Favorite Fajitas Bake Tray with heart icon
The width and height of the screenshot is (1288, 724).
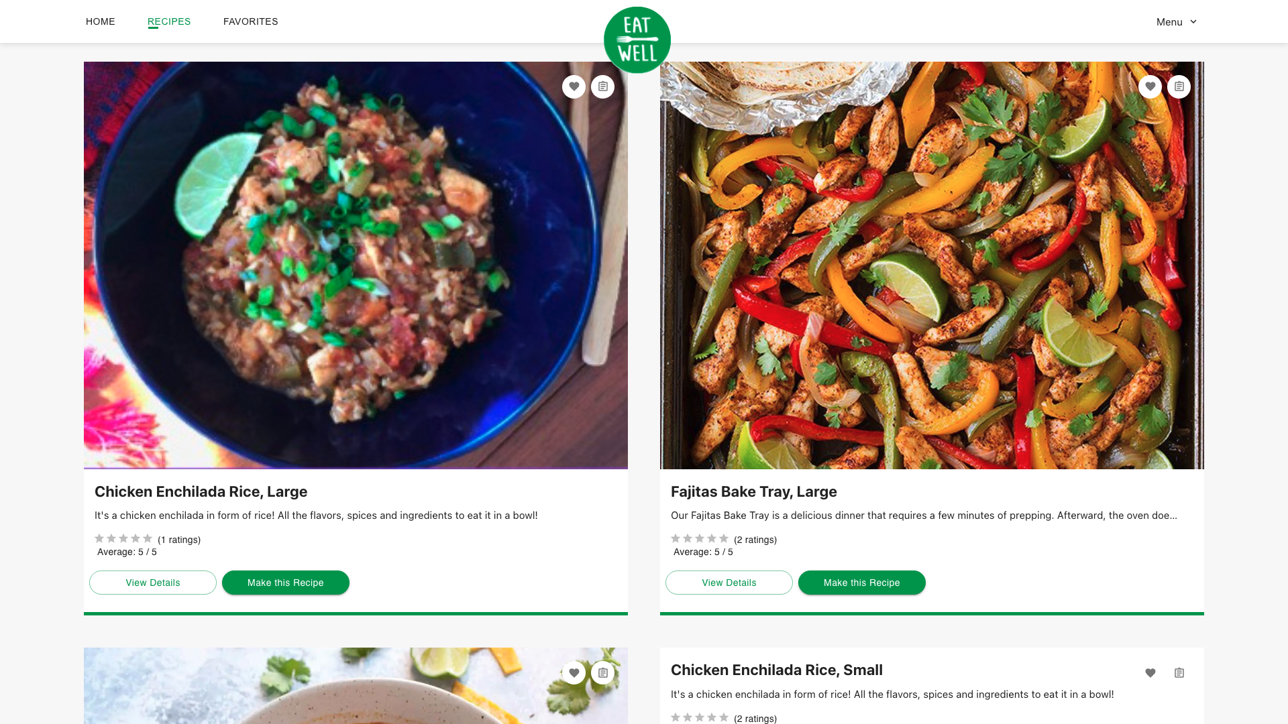(x=1150, y=86)
